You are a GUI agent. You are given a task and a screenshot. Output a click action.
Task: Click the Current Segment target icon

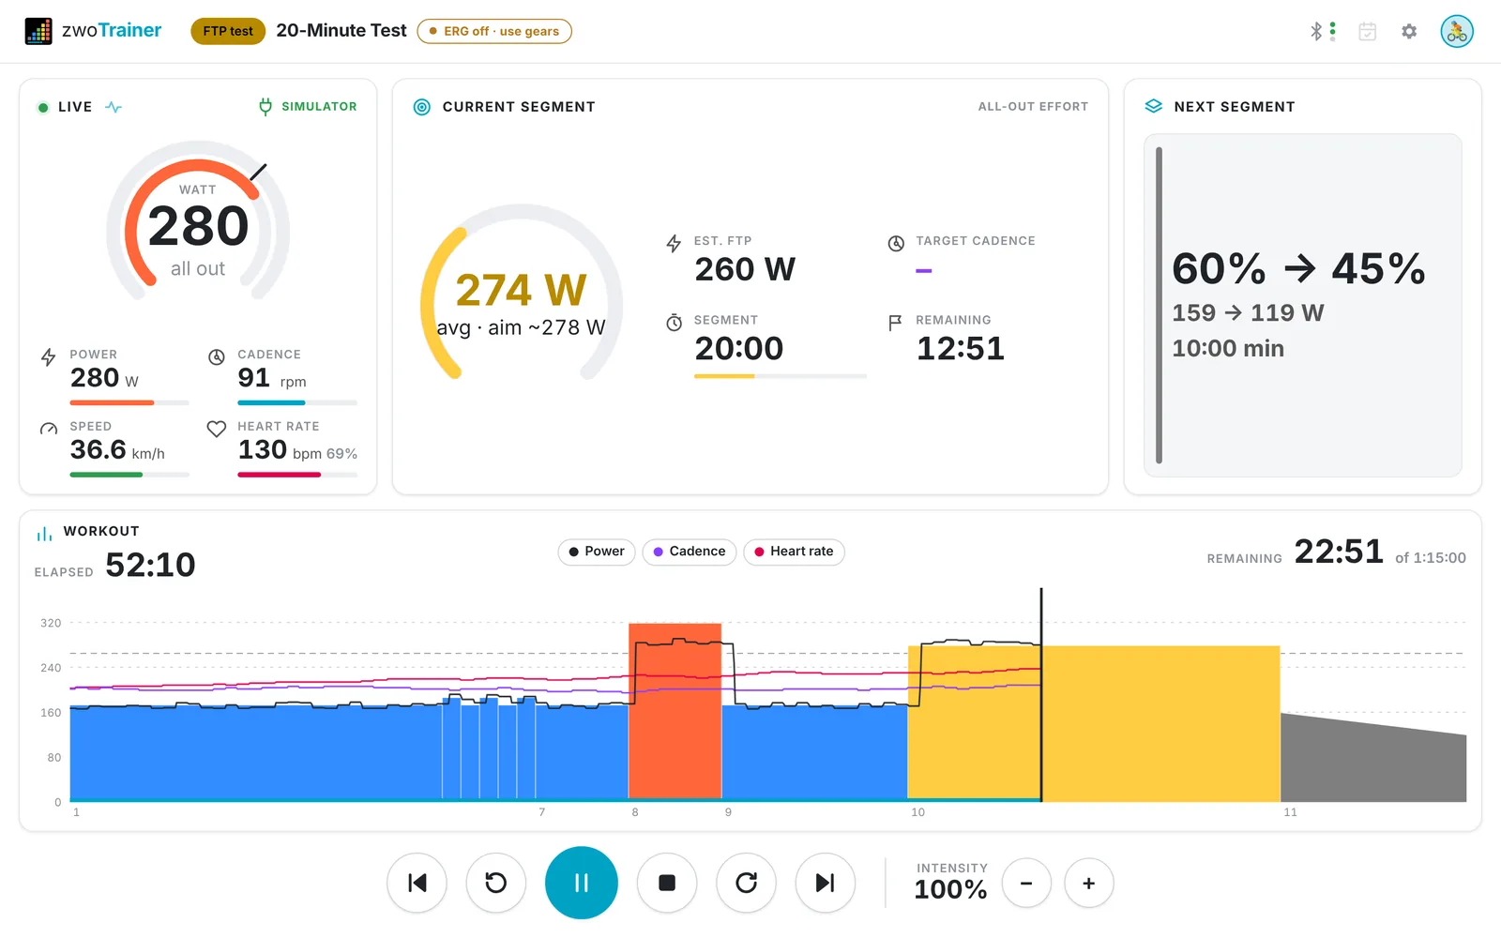coord(422,107)
